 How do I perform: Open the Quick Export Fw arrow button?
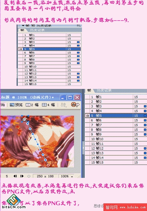coord(75,105)
